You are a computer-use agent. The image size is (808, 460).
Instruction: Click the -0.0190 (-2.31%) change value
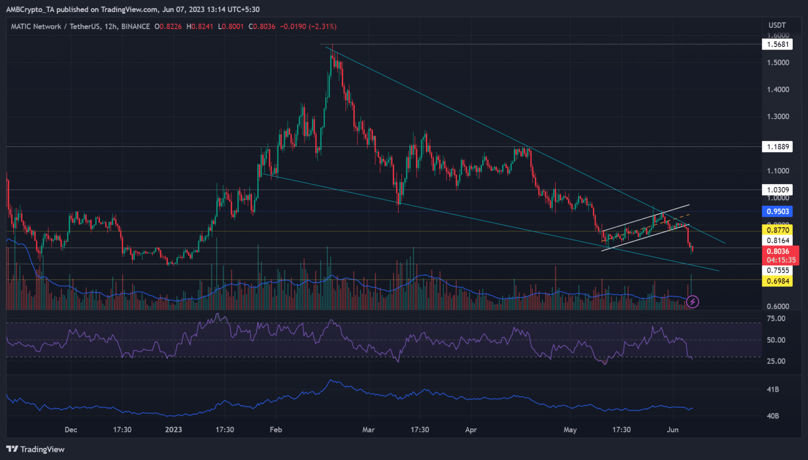pyautogui.click(x=308, y=26)
